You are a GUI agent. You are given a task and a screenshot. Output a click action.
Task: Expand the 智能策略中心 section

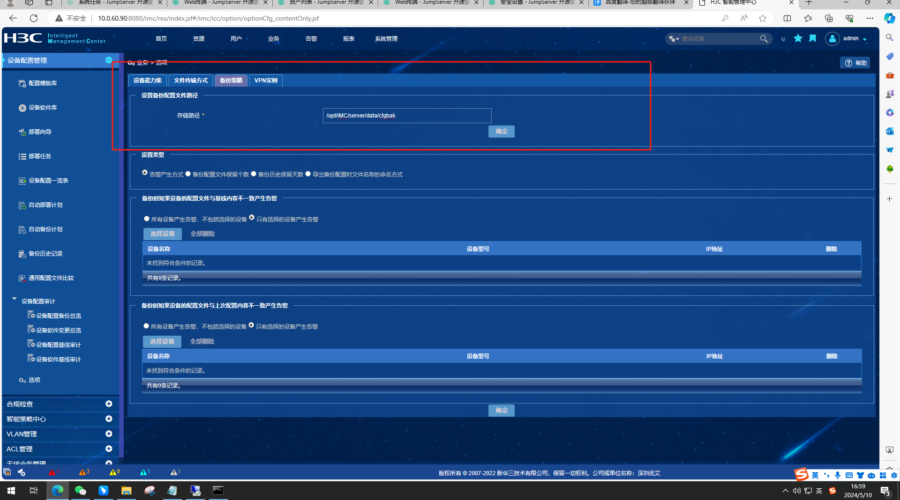click(109, 419)
